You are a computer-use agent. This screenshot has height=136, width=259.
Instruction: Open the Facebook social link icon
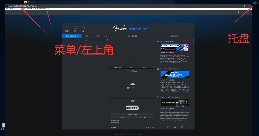click(x=161, y=127)
